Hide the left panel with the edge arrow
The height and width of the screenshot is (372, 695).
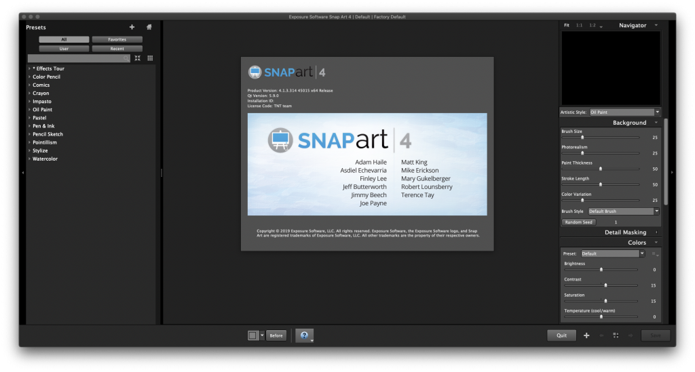point(22,173)
